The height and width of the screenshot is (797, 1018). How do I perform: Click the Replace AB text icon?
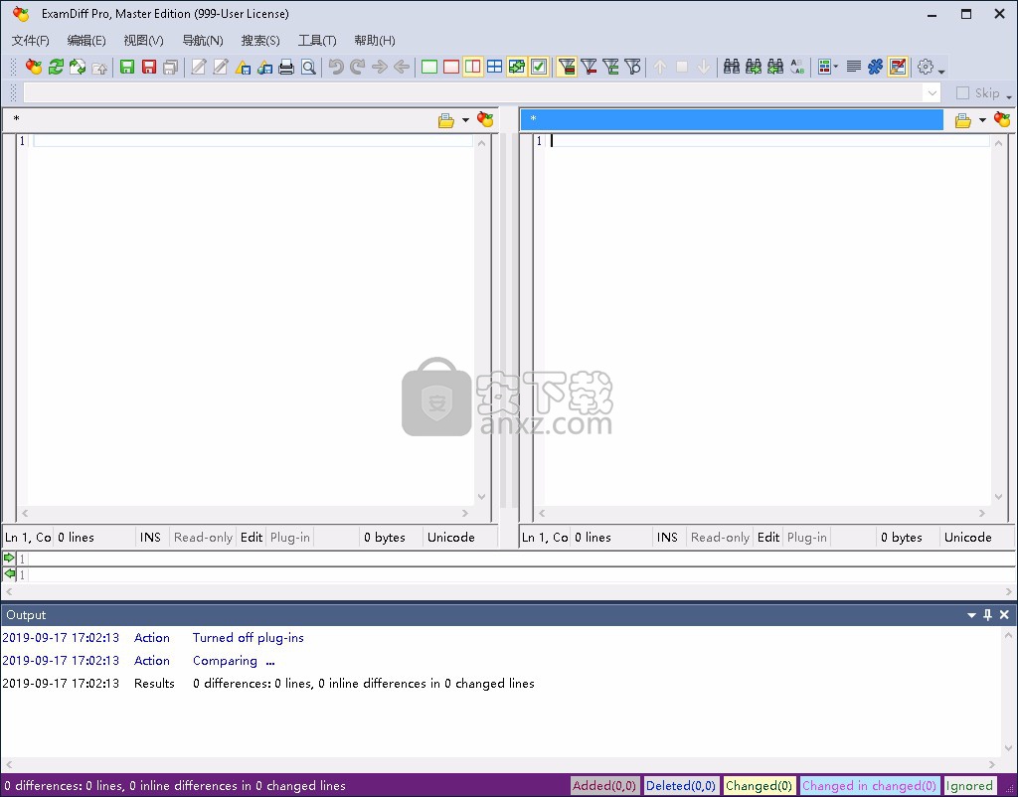[797, 67]
